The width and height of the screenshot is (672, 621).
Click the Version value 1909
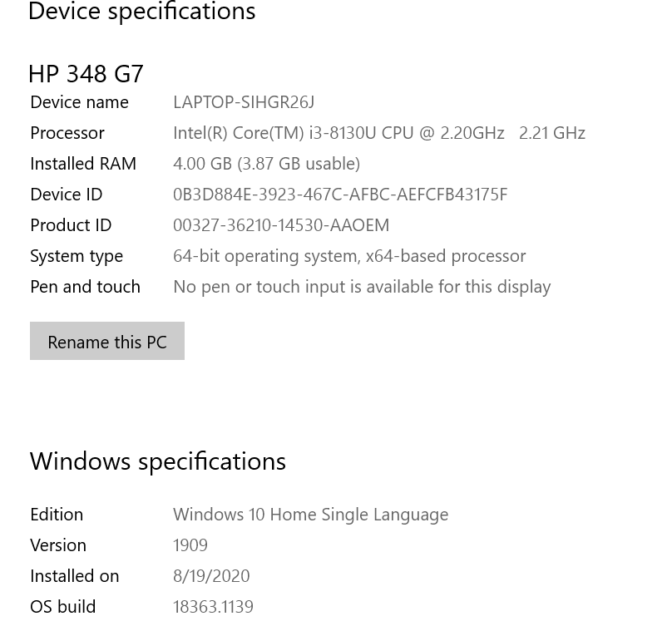click(x=190, y=545)
